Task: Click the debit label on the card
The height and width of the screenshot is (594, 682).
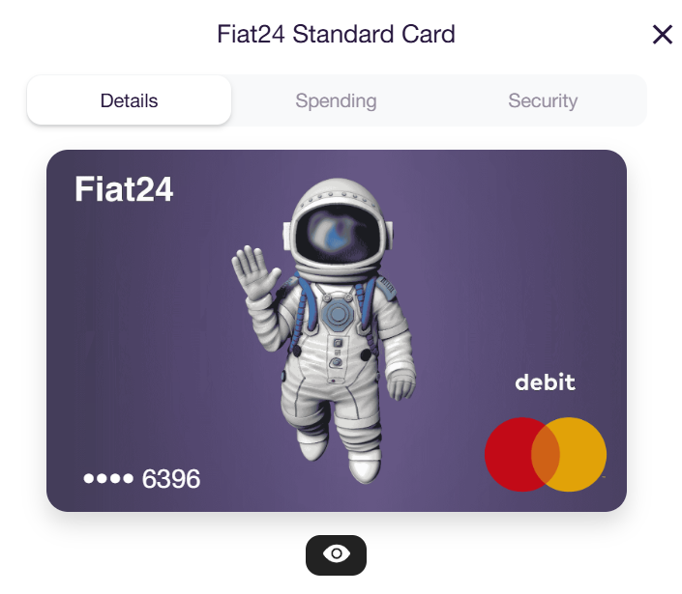Action: click(x=545, y=382)
